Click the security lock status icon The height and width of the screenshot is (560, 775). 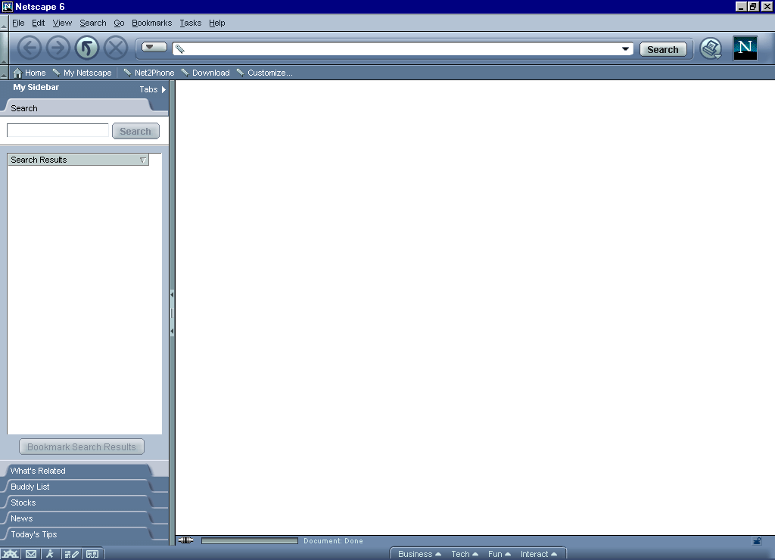point(756,541)
